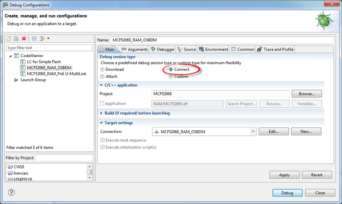The height and width of the screenshot is (204, 342).
Task: Click the CW10 folder icon
Action: tap(10, 167)
